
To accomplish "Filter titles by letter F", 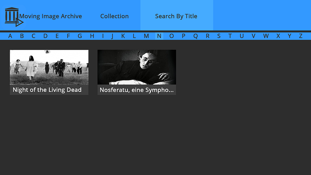I will tap(68, 36).
